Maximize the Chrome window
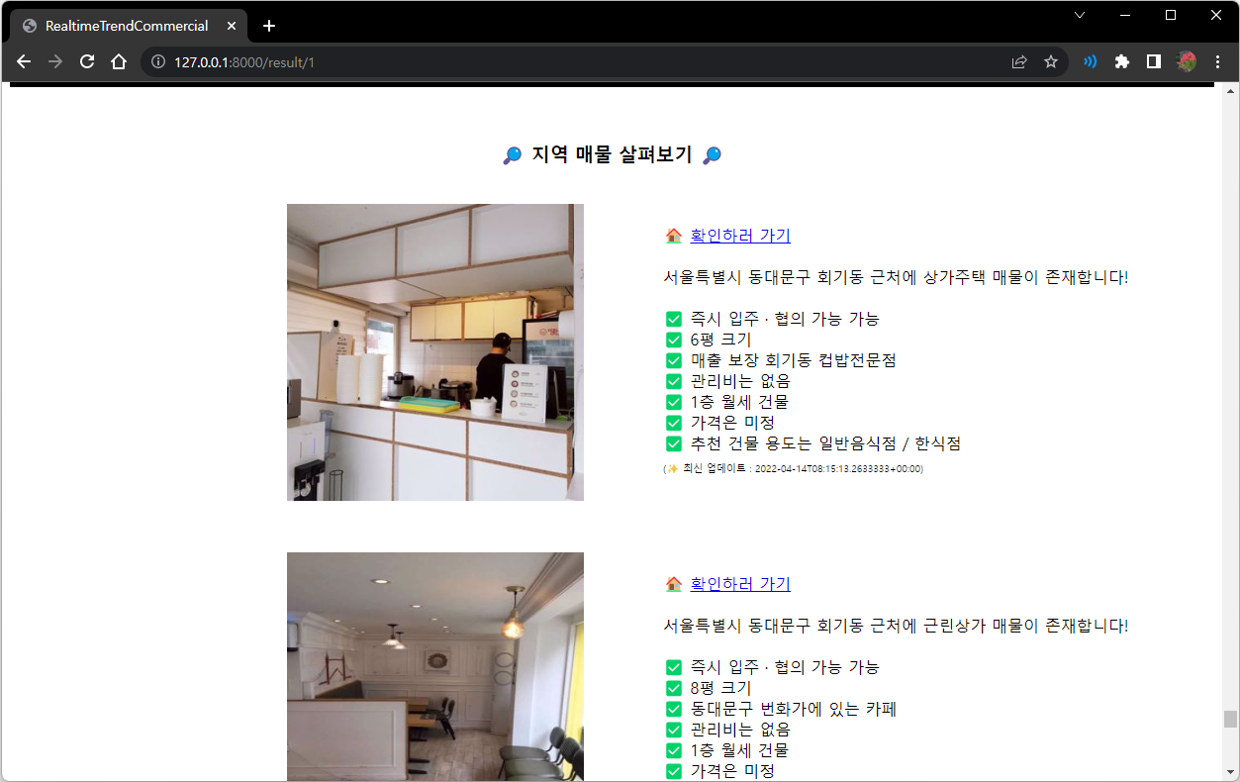This screenshot has width=1240, height=782. [1171, 15]
